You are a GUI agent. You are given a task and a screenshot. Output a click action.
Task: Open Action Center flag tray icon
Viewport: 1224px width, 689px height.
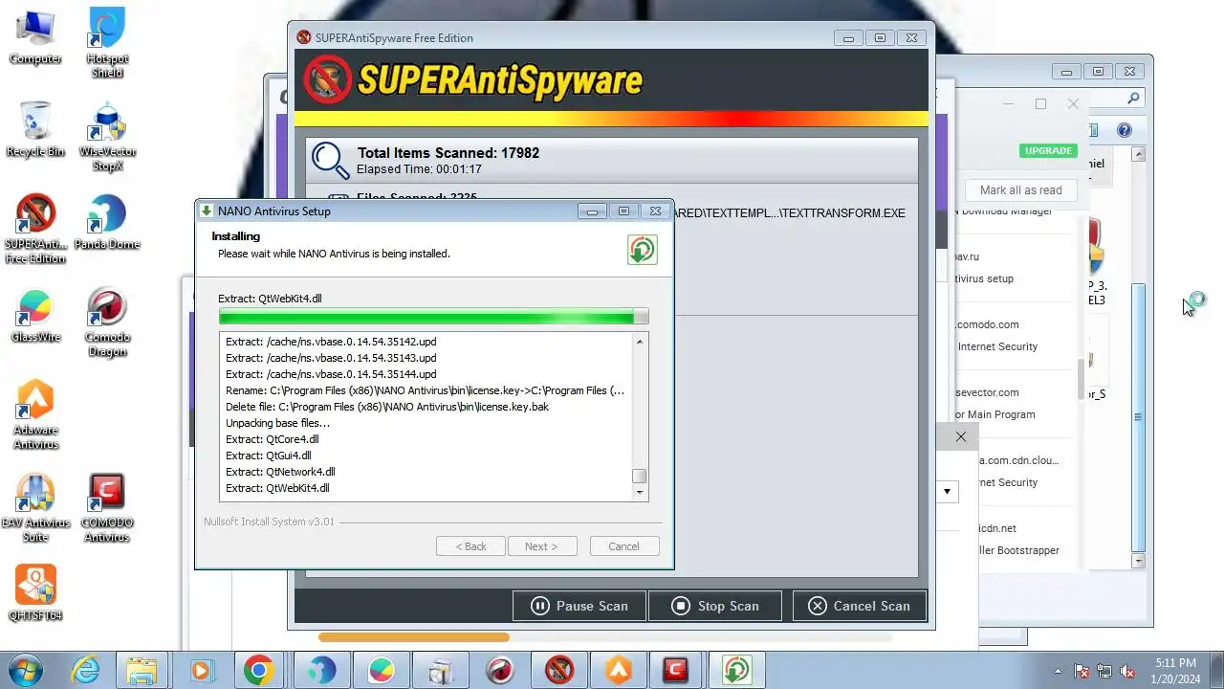1082,671
